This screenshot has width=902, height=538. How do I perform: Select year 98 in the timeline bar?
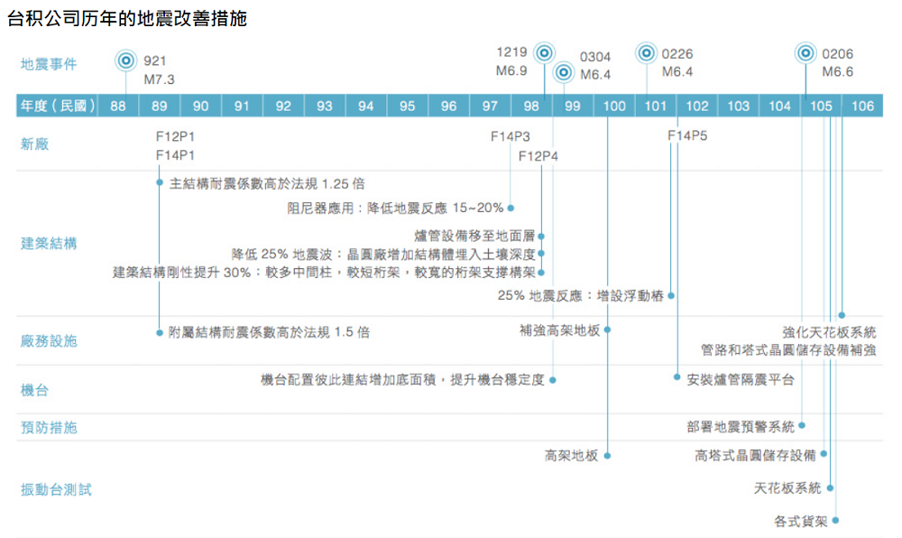point(531,106)
